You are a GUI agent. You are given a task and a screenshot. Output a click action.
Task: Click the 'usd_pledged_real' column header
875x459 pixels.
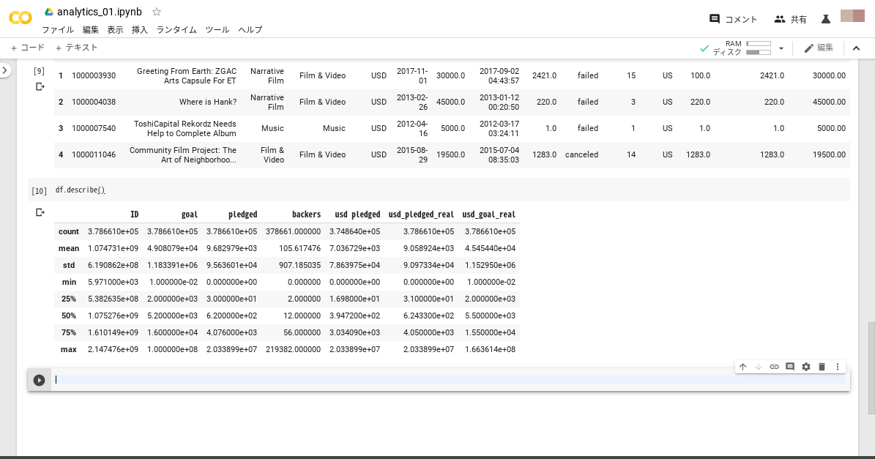pyautogui.click(x=421, y=214)
